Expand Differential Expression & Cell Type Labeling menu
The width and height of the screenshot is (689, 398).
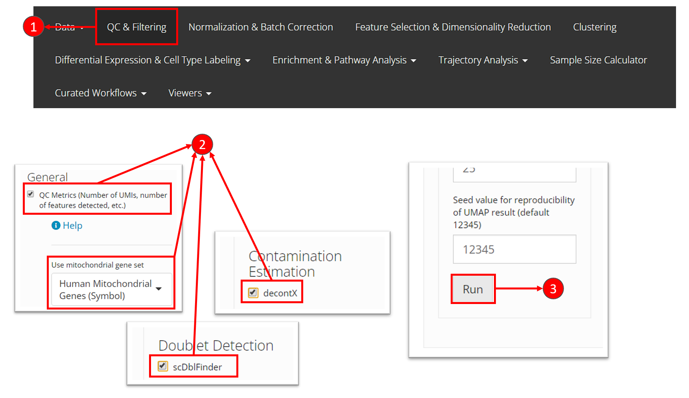153,60
